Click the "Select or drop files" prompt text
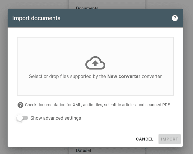193x154 pixels. pyautogui.click(x=67, y=76)
